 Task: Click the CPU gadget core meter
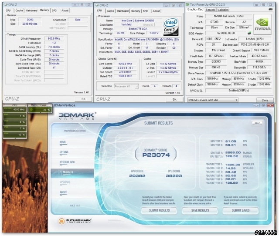[x=15, y=109]
